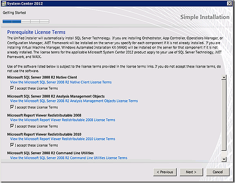Image resolution: width=235 pixels, height=183 pixels.
Task: Click the license list scroll down arrow
Action: tap(224, 159)
